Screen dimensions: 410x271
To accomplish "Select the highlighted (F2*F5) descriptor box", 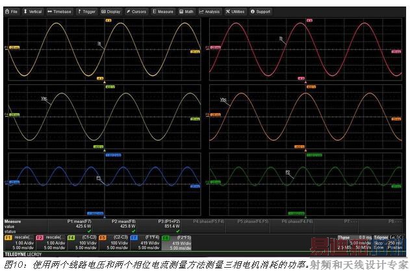I will coord(177,242).
